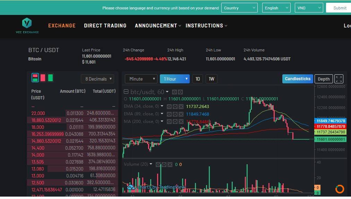This screenshot has width=351, height=199.
Task: Open the fullscreen chart view
Action: [x=339, y=79]
